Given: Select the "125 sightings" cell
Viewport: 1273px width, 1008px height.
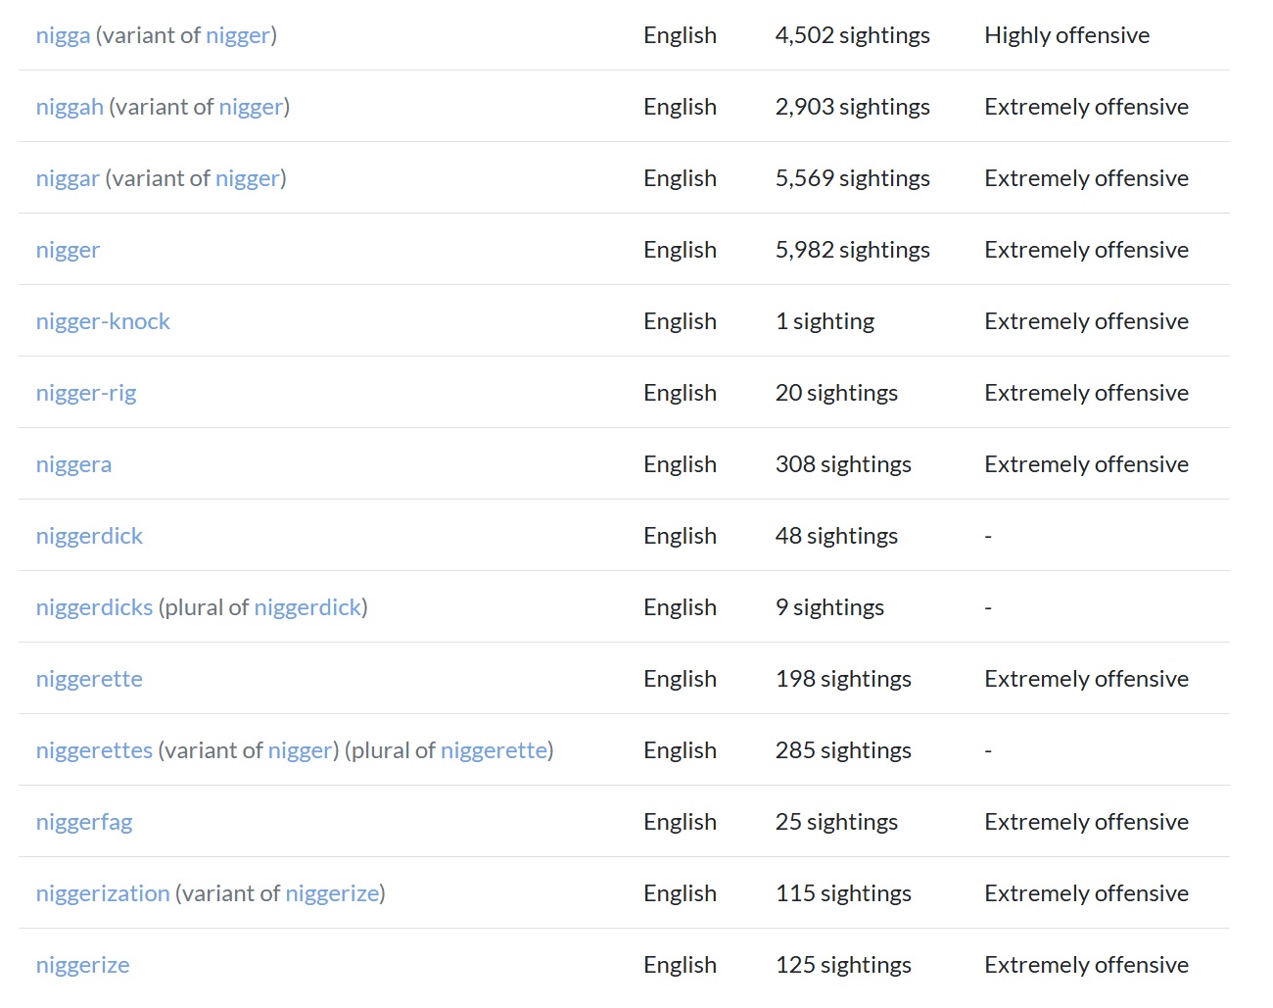Looking at the screenshot, I should (843, 966).
